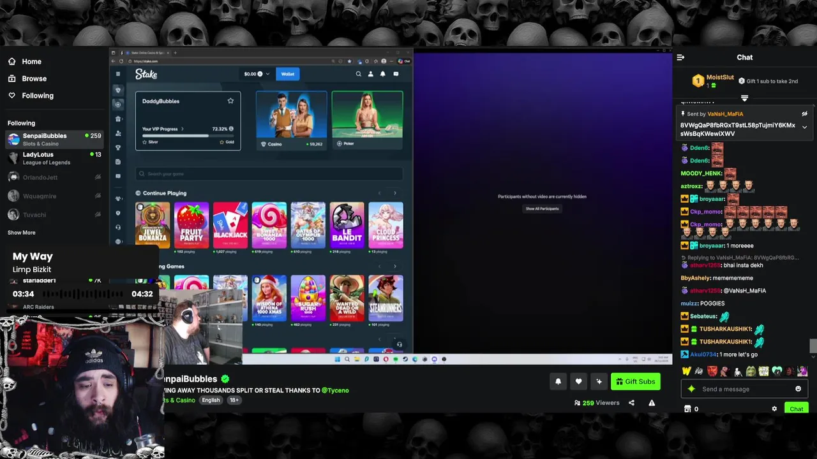Open the Stake notifications bell icon
Image resolution: width=817 pixels, height=459 pixels.
click(383, 74)
